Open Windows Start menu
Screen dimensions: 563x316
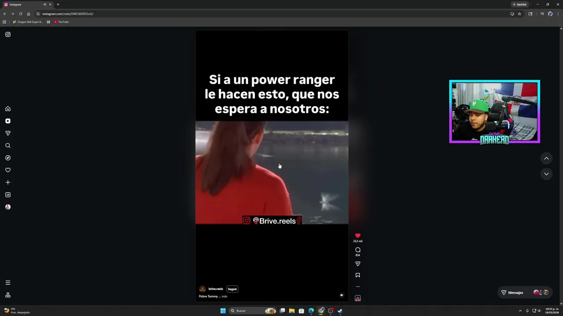click(x=223, y=311)
